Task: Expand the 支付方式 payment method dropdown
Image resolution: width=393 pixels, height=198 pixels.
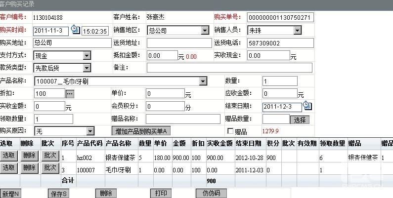Action: pos(87,56)
